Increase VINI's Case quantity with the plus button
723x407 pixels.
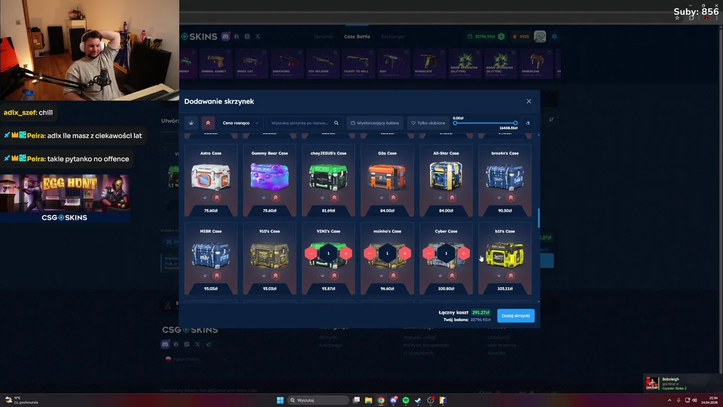(346, 253)
